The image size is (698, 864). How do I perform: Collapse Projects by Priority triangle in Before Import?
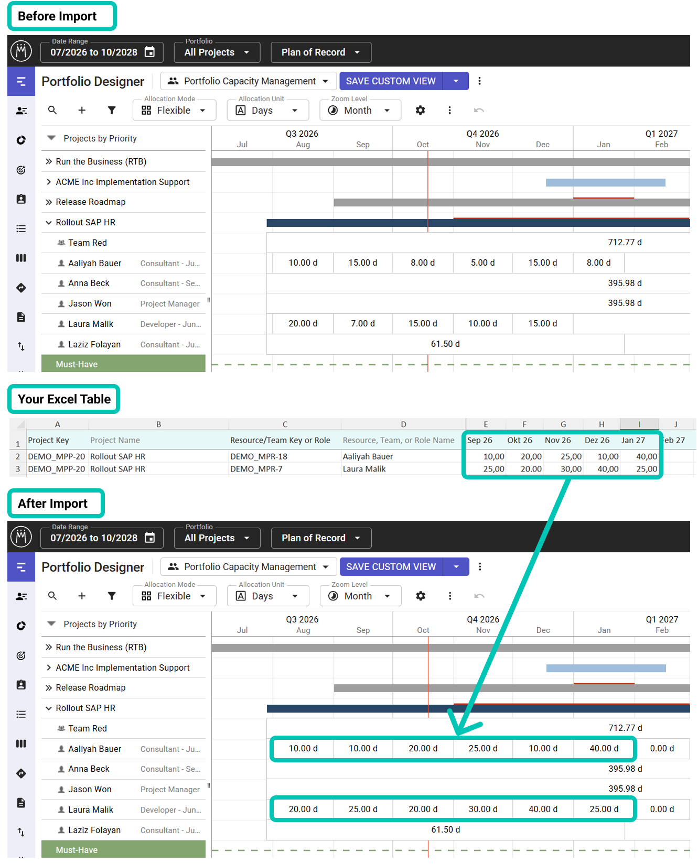[51, 138]
